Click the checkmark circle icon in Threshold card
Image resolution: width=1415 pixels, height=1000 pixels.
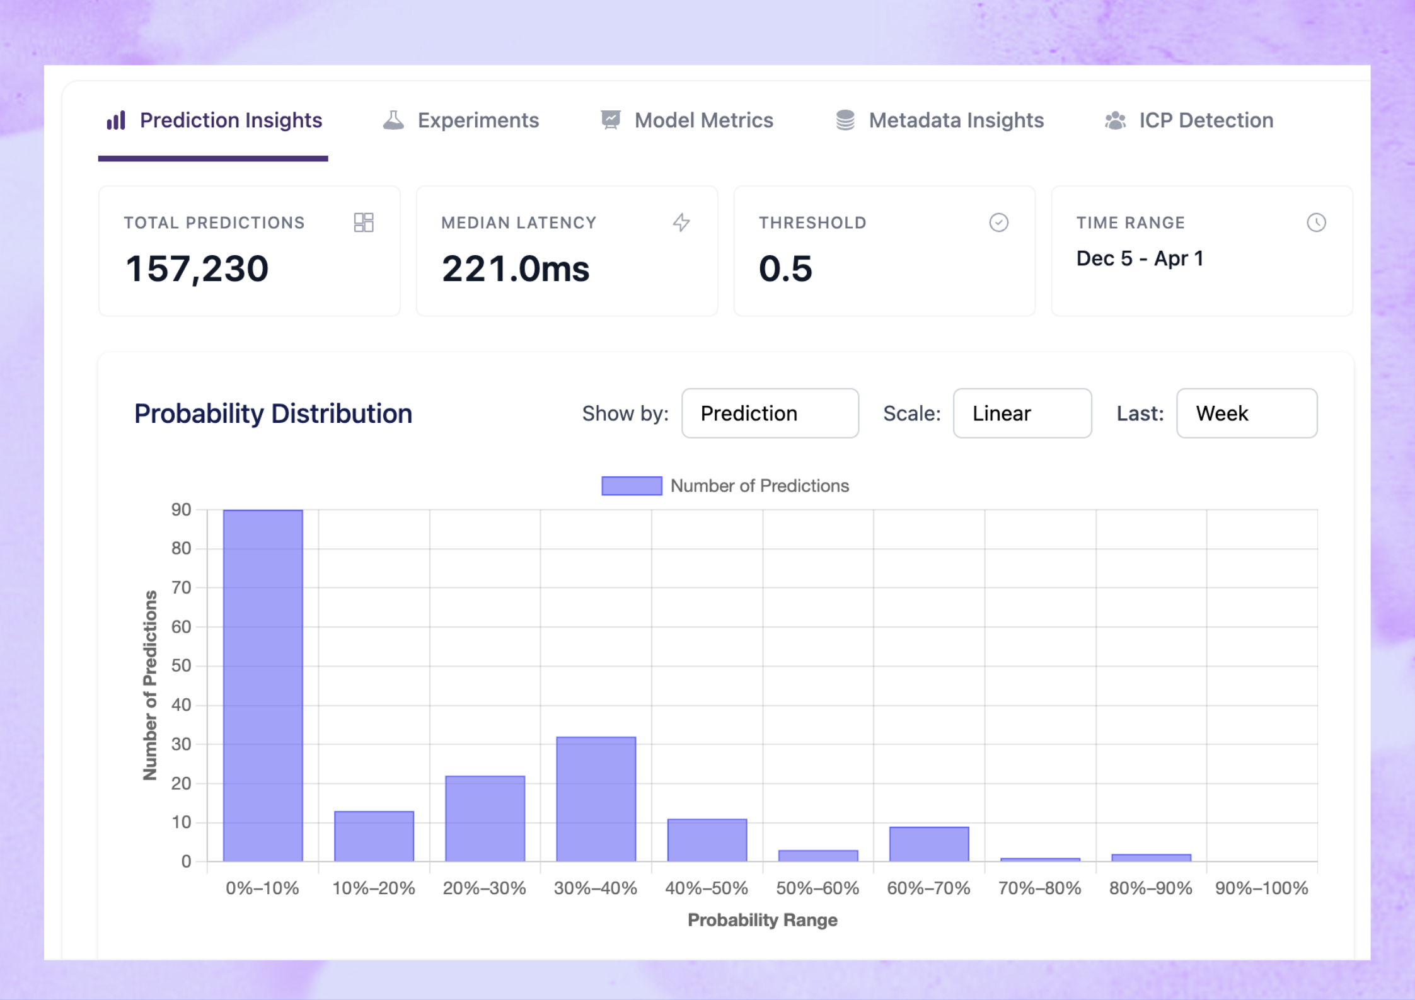click(x=998, y=222)
